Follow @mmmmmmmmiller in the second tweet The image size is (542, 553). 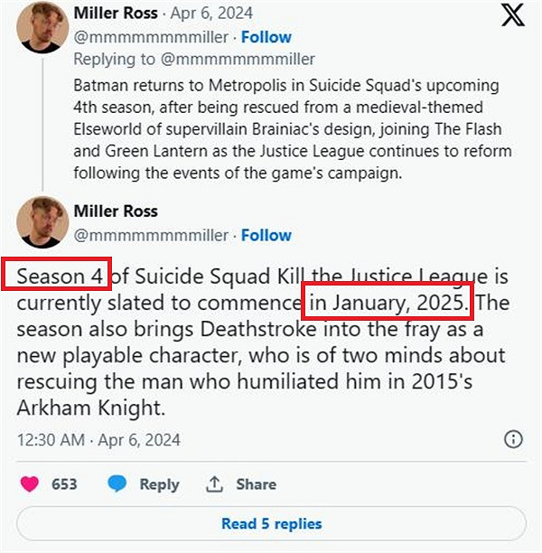pos(266,235)
